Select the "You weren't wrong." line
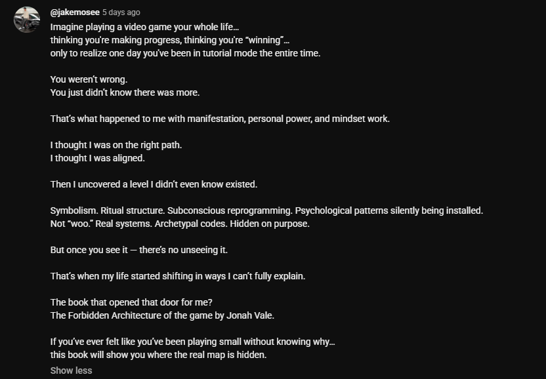 89,79
